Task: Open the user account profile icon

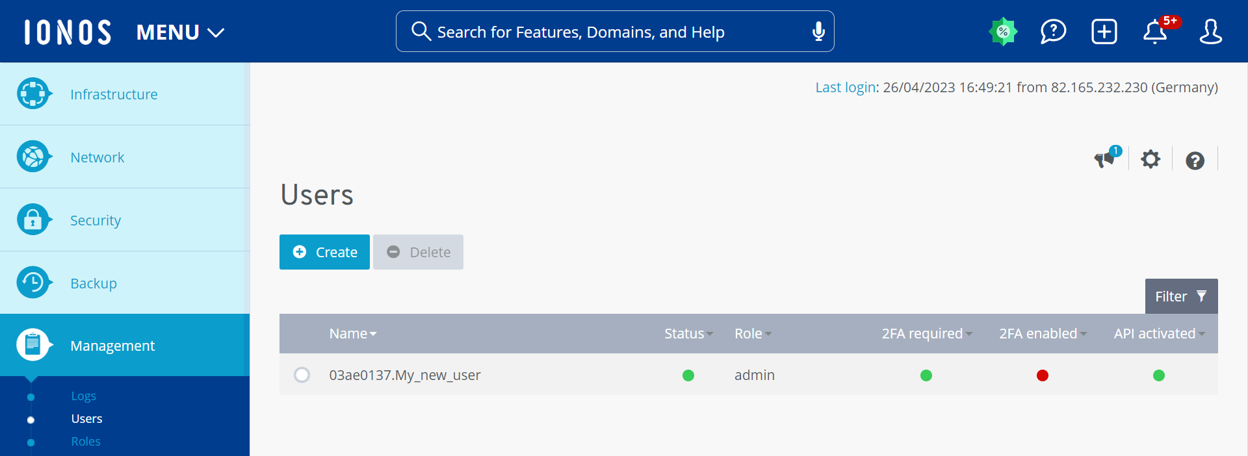Action: pos(1210,32)
